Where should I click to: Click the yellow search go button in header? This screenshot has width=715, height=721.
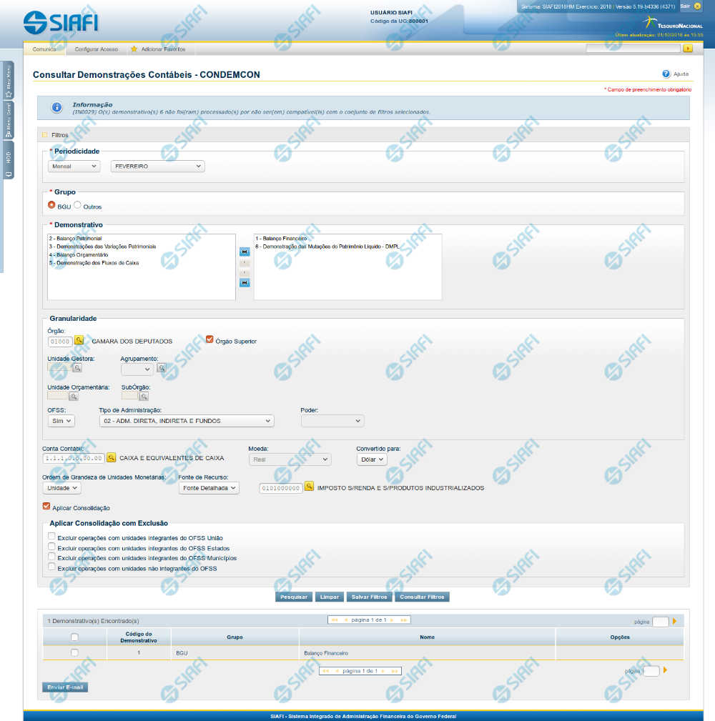pos(688,49)
